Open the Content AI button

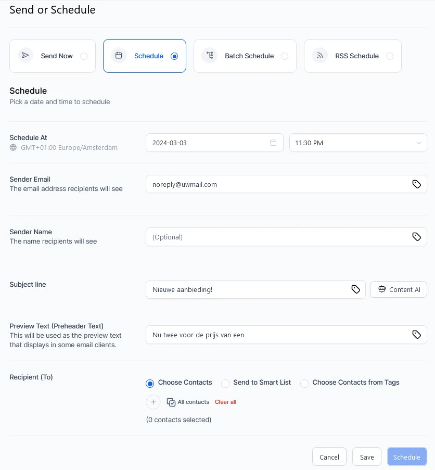click(399, 289)
